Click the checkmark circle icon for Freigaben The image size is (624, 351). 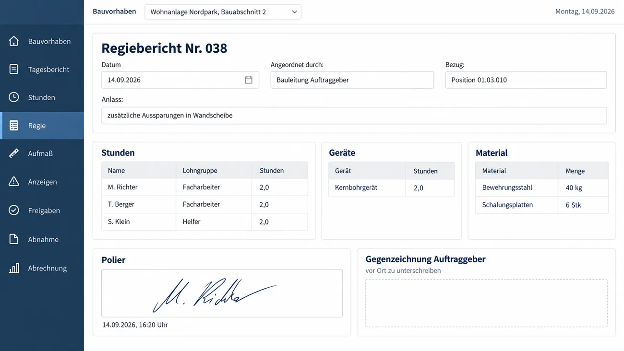[x=14, y=211]
